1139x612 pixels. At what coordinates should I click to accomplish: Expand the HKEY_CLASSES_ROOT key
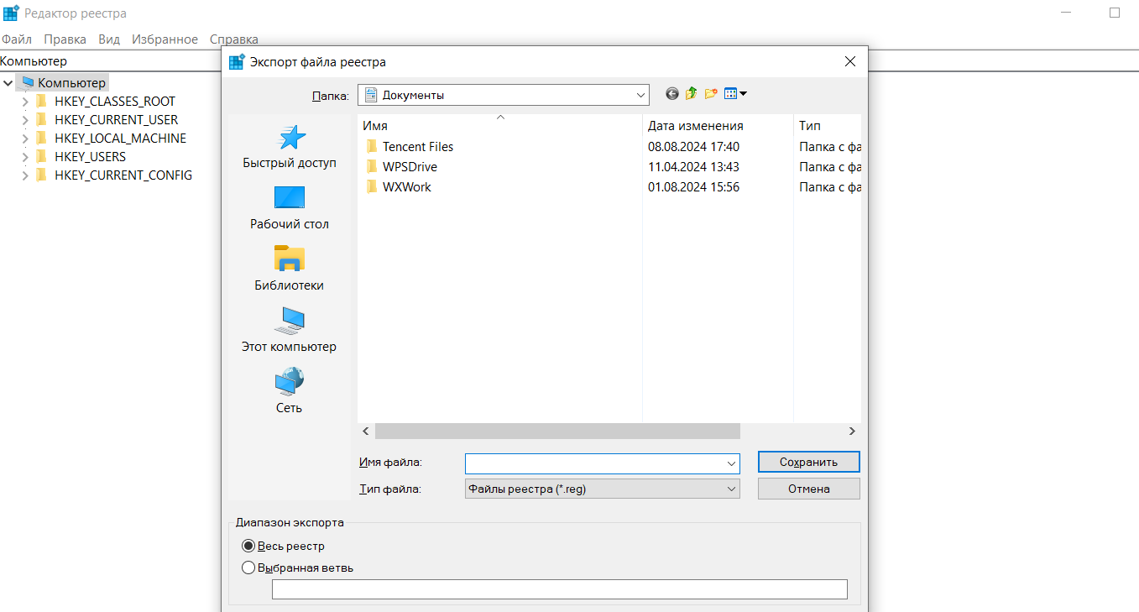25,101
